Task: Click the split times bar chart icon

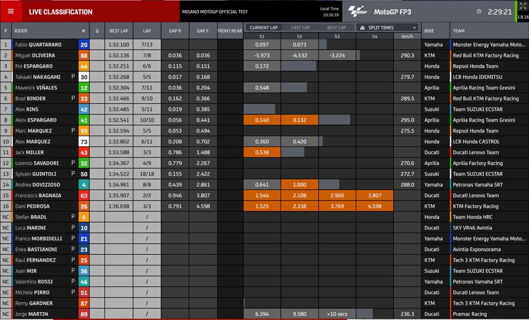Action: pos(362,28)
